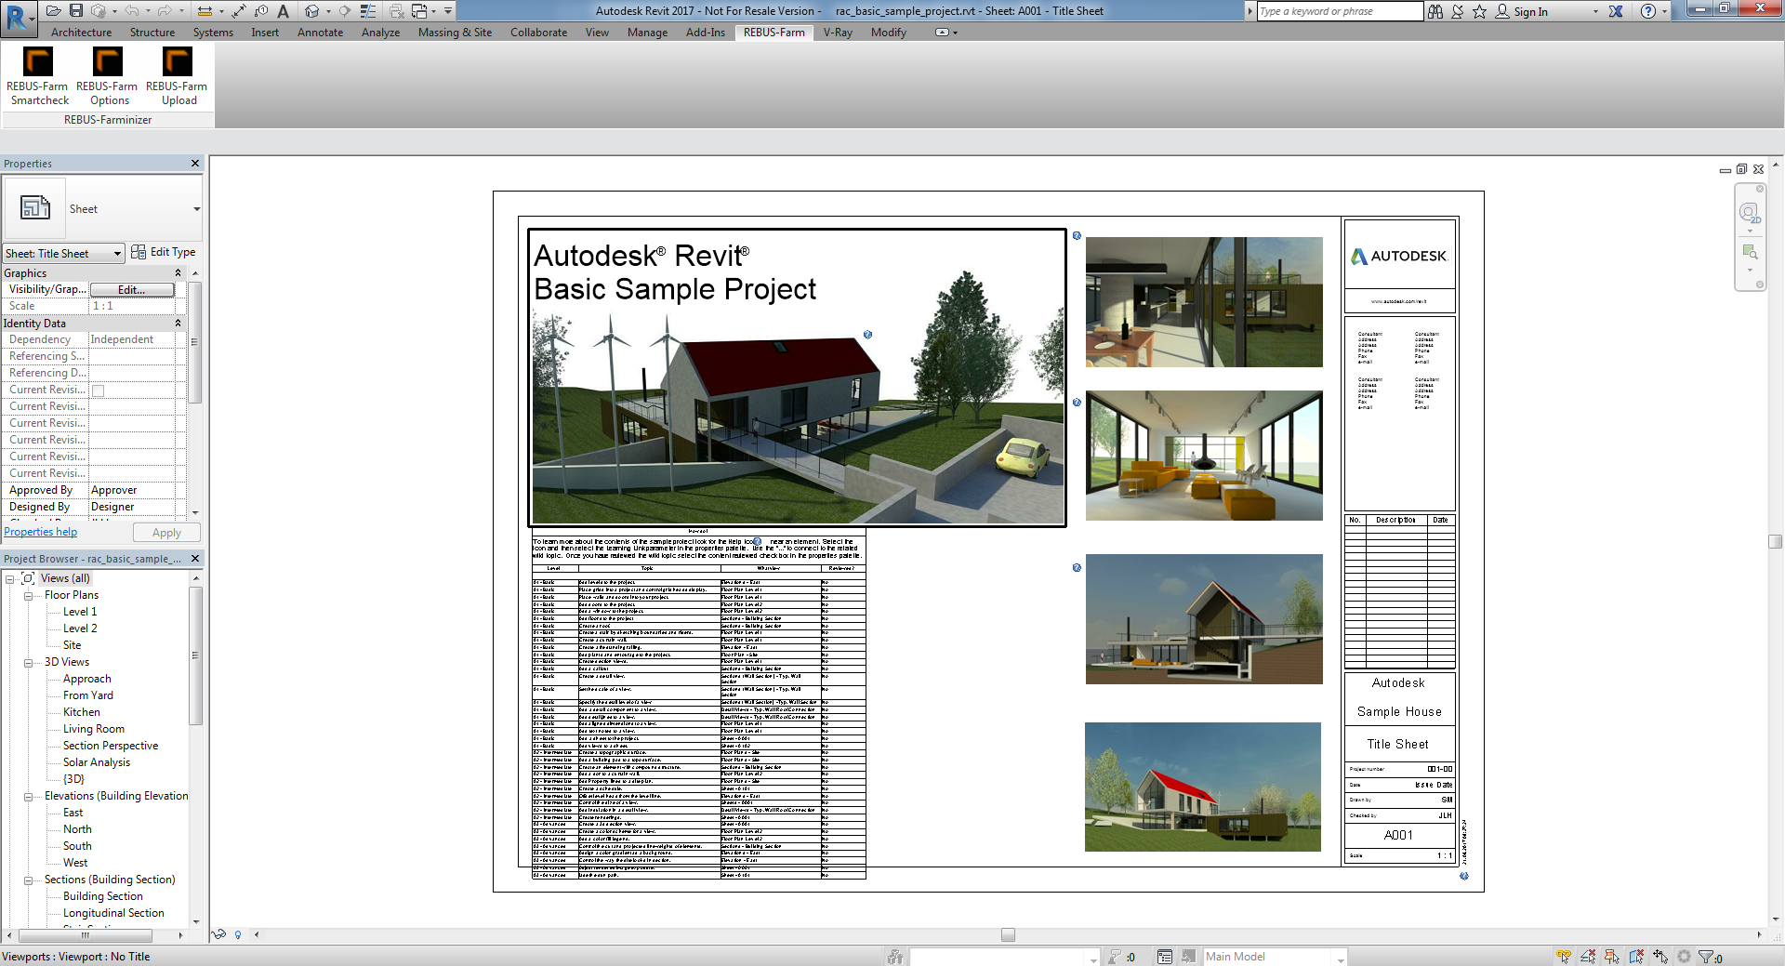Click the Sign In button

(1521, 12)
